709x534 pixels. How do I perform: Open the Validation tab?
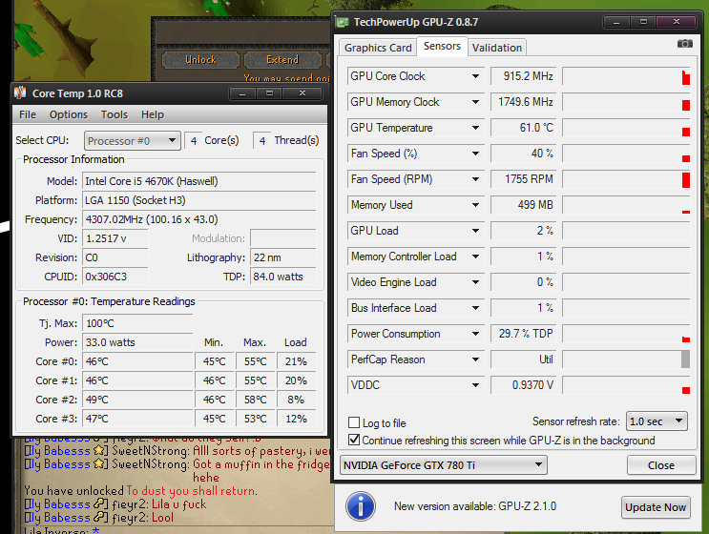[x=497, y=48]
